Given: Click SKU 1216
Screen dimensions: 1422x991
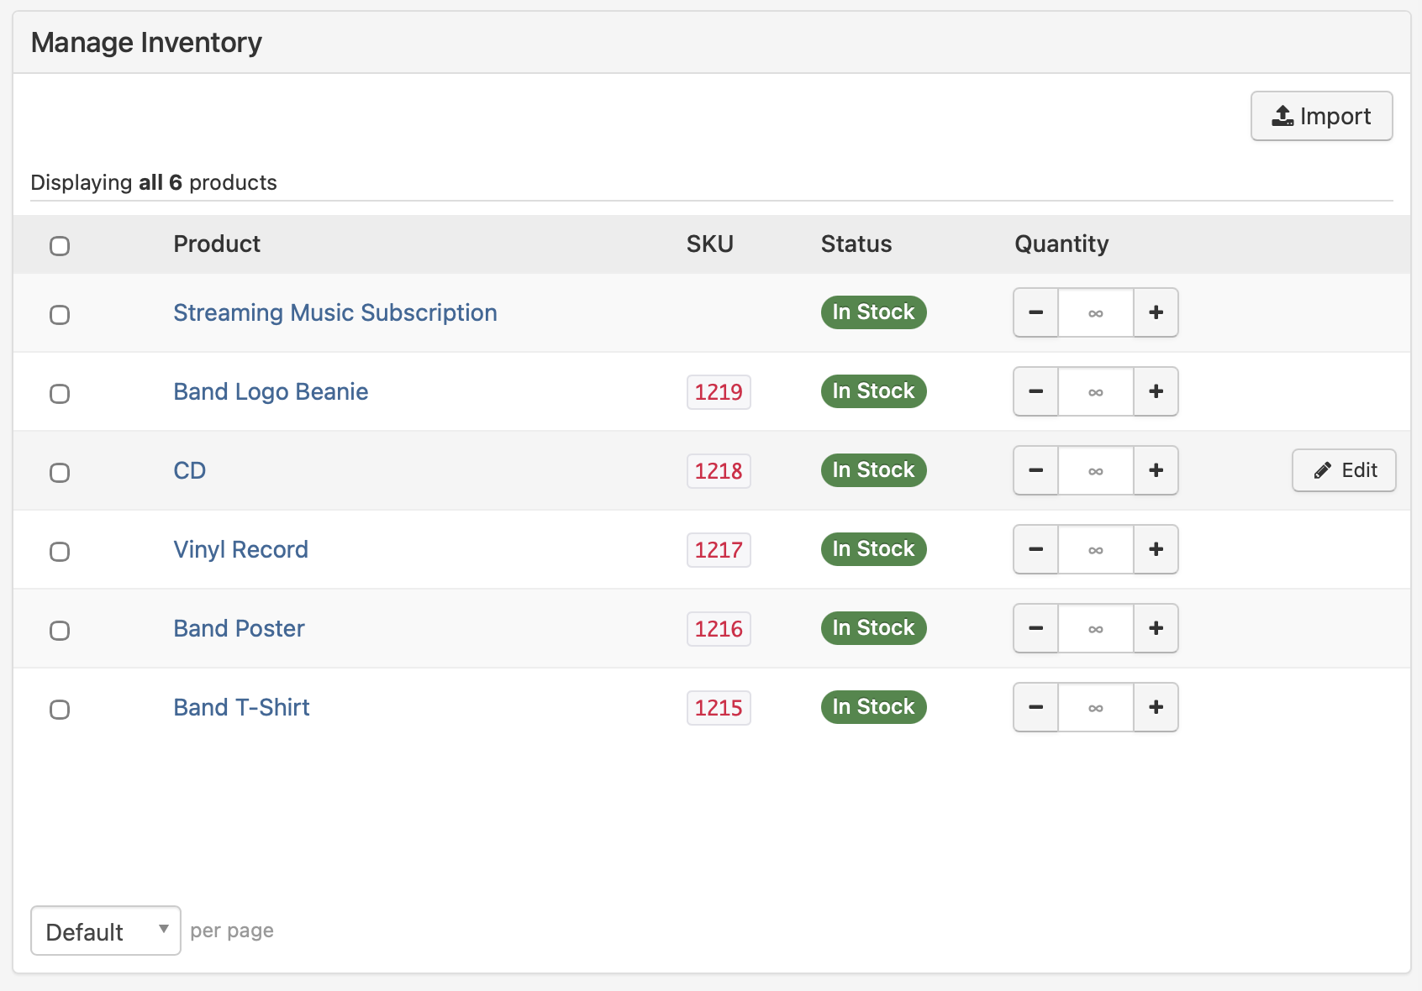Looking at the screenshot, I should point(719,629).
